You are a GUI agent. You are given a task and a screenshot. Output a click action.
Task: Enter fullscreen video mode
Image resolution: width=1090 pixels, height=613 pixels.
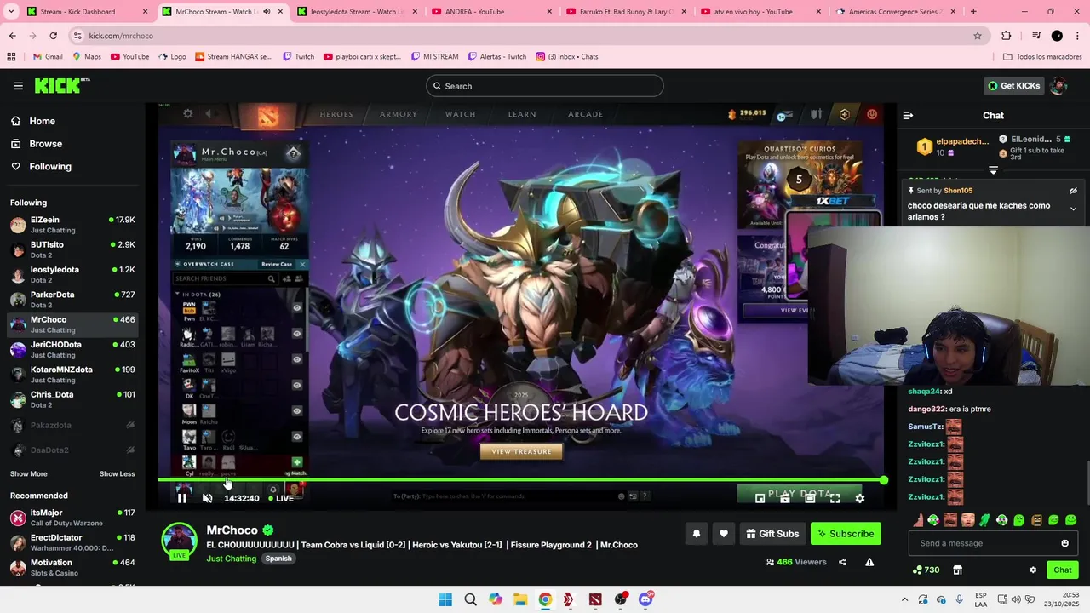click(835, 498)
